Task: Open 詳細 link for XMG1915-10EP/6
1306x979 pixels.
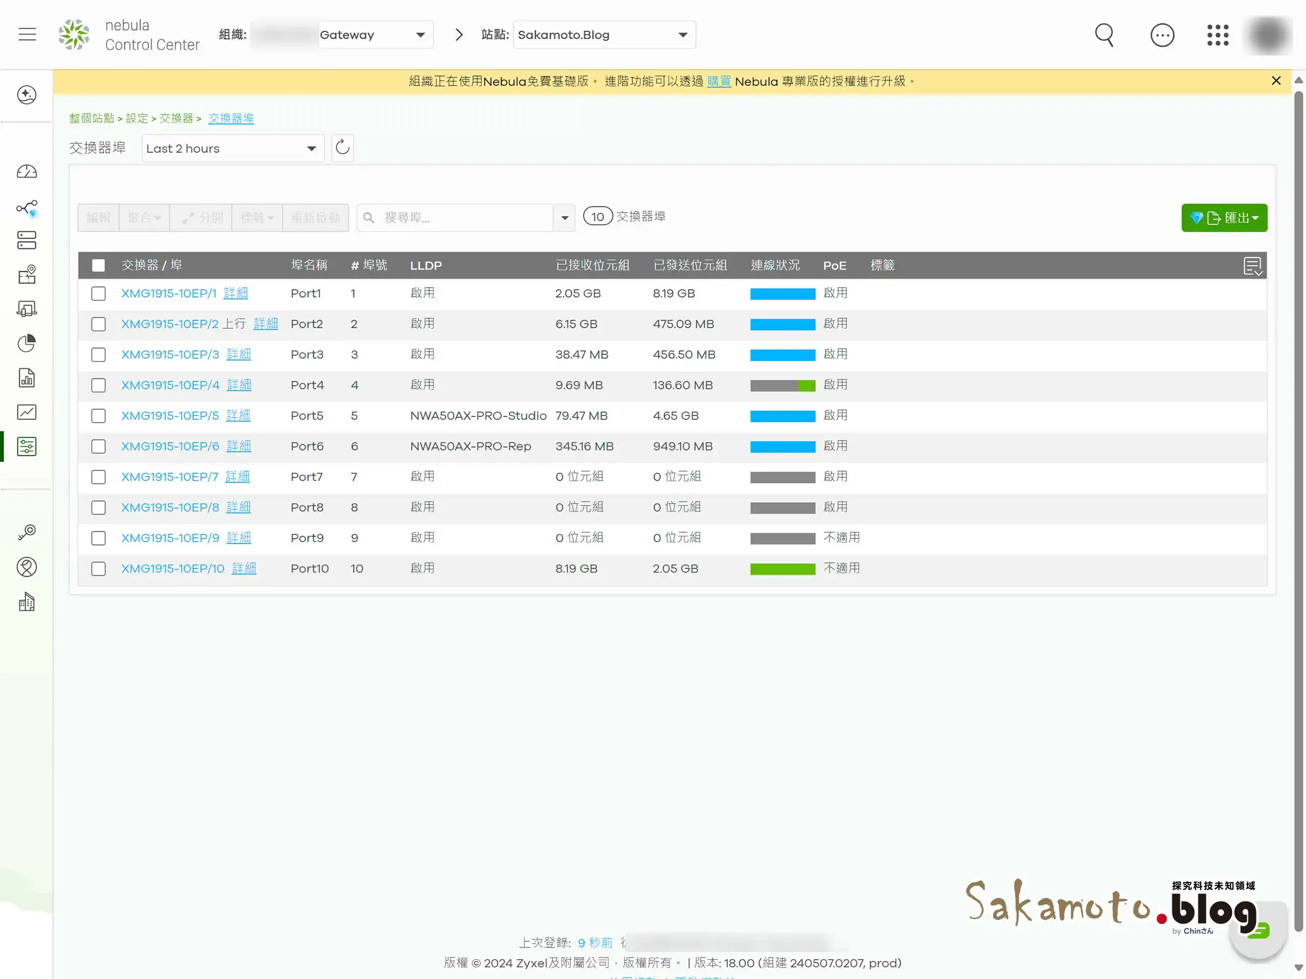Action: (239, 446)
